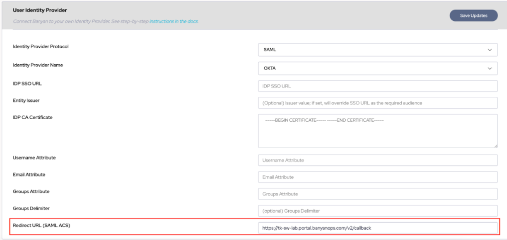The height and width of the screenshot is (240, 507).
Task: Click the IDP CA Certificate label
Action: 32,117
